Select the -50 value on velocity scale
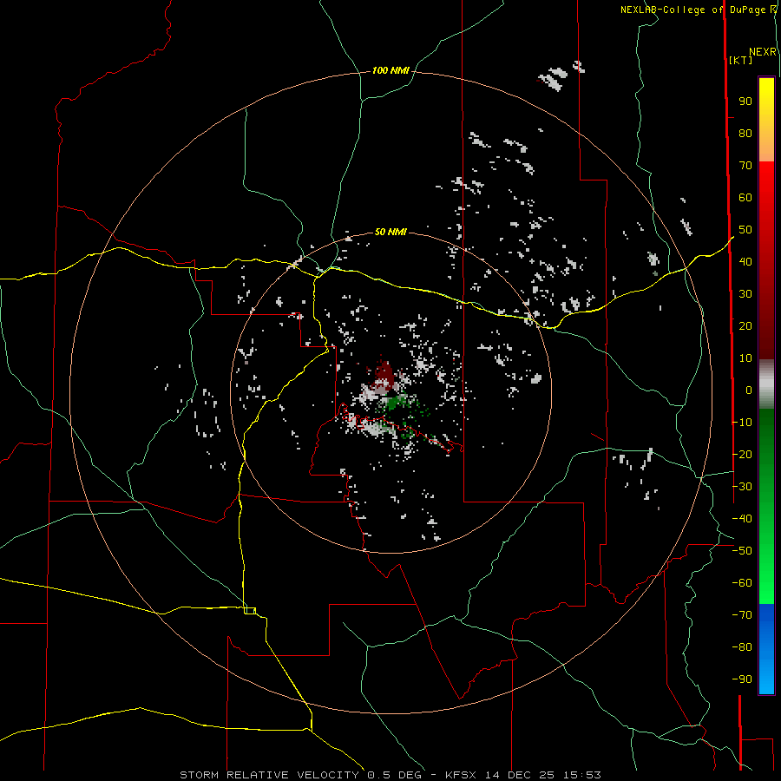This screenshot has width=781, height=781. click(x=742, y=551)
